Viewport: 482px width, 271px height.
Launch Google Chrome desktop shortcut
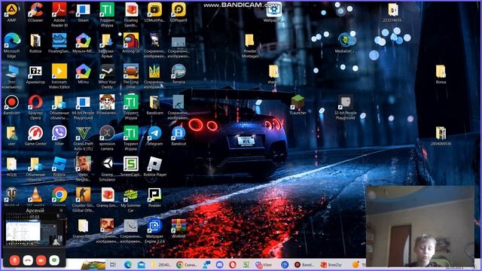[59, 194]
